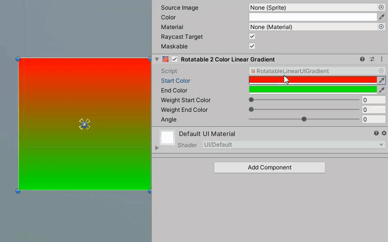Select the bottom-left rect handle
This screenshot has width=388, height=242.
pyautogui.click(x=18, y=191)
